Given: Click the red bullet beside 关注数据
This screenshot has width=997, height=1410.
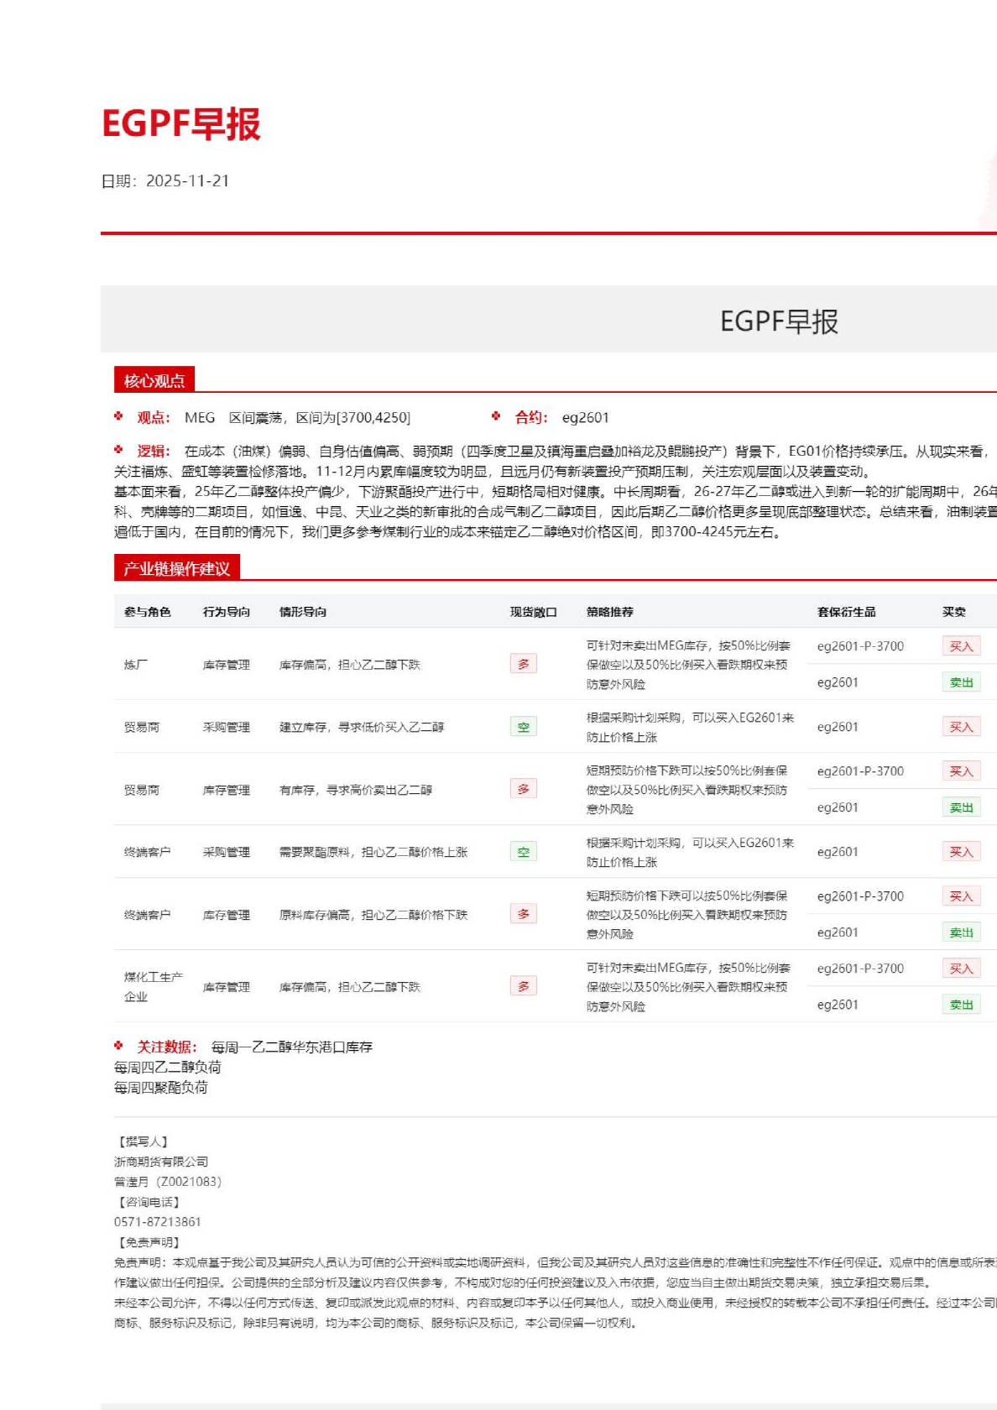Looking at the screenshot, I should [119, 1046].
